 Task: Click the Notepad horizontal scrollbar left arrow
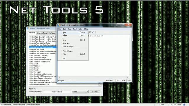pos(59,77)
